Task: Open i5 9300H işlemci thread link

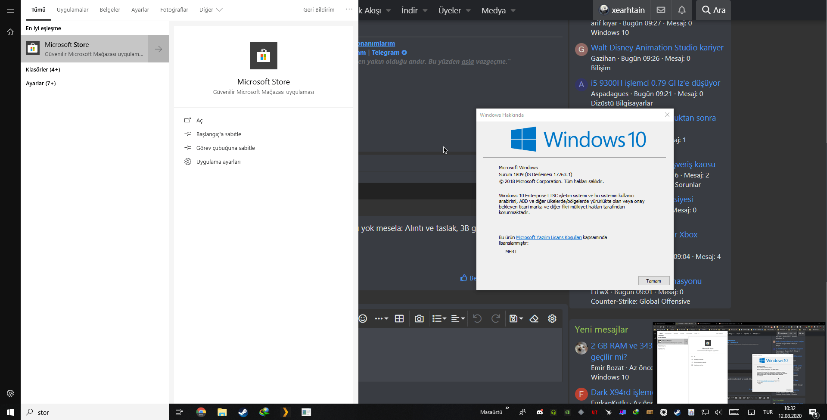Action: tap(655, 83)
